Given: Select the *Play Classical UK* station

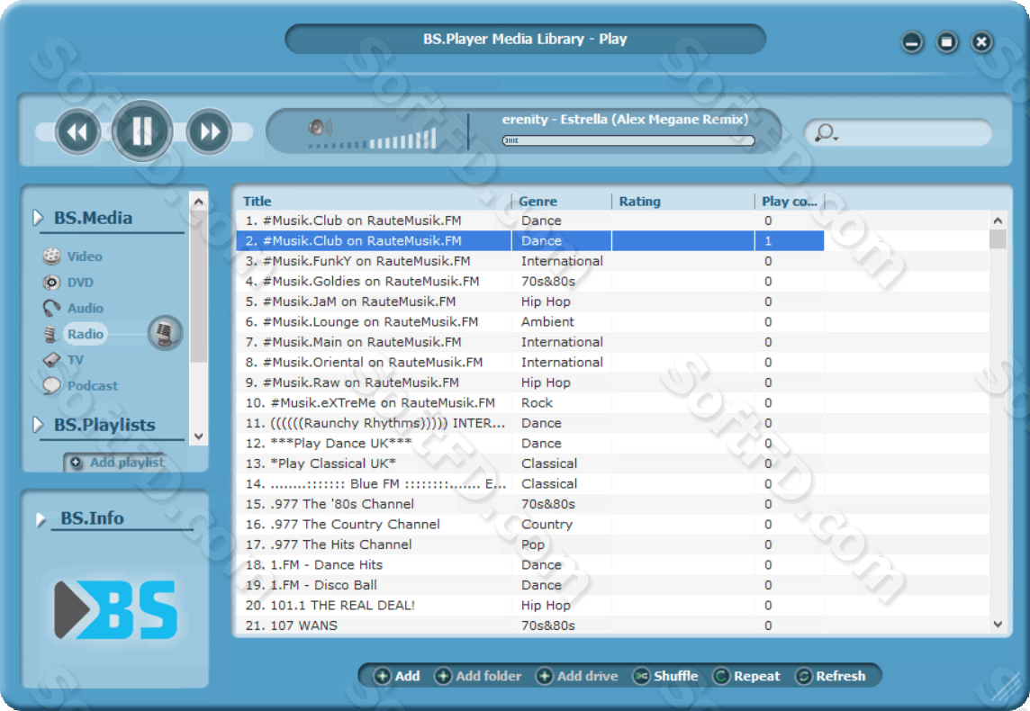Looking at the screenshot, I should (530, 463).
